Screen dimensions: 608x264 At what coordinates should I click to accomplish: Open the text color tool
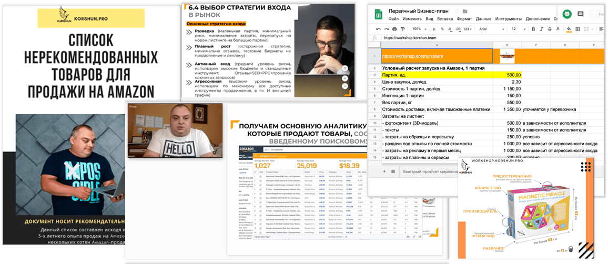(557, 29)
